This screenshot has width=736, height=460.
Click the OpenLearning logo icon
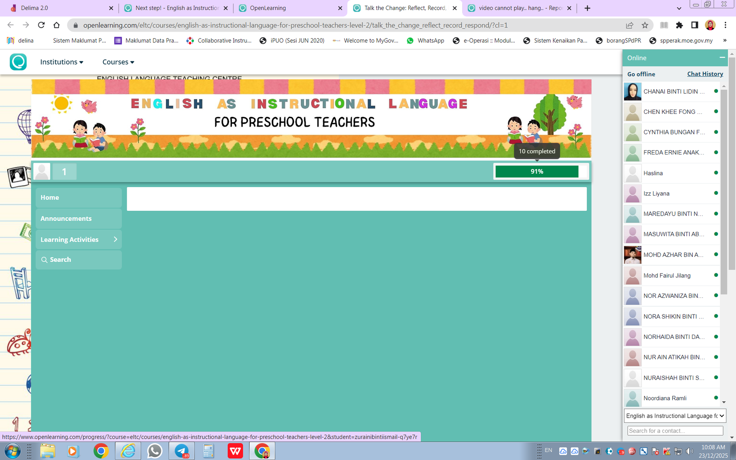coord(18,62)
